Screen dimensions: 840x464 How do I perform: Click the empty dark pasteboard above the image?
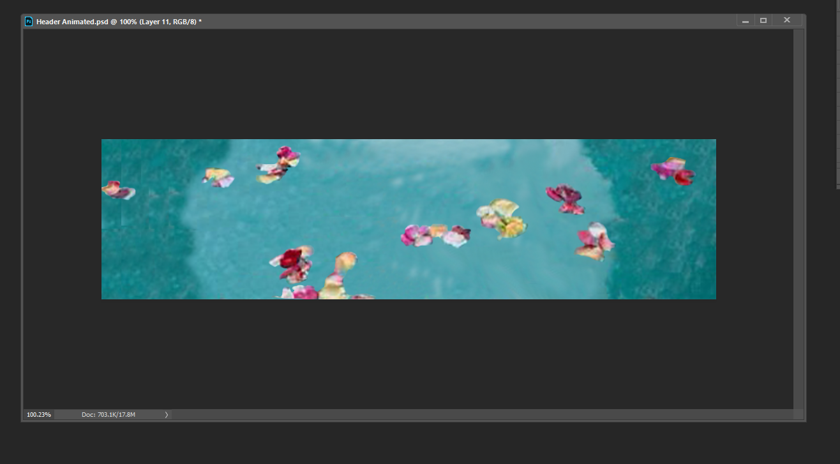[x=409, y=83]
